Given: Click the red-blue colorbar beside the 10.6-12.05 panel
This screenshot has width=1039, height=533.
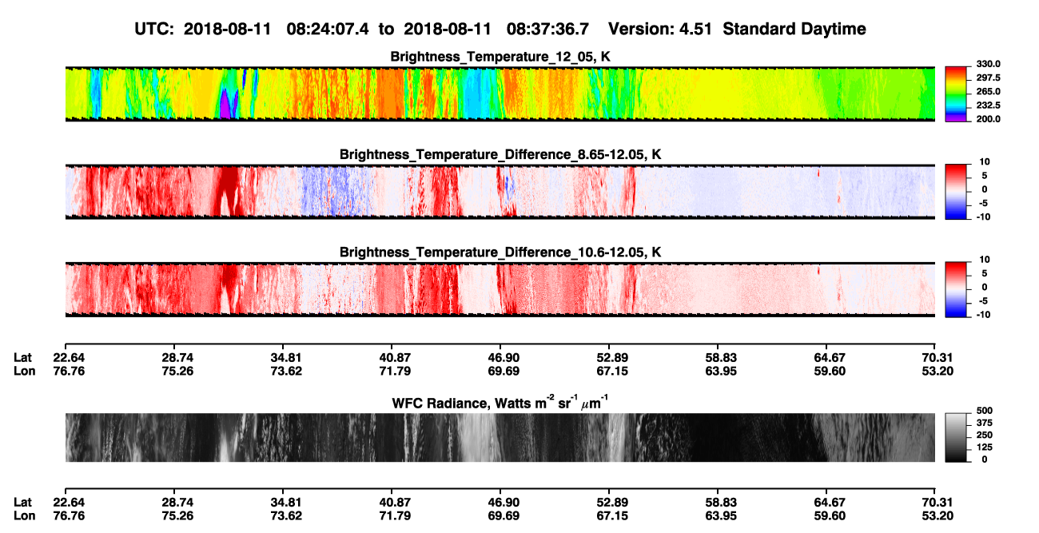Looking at the screenshot, I should pyautogui.click(x=956, y=289).
